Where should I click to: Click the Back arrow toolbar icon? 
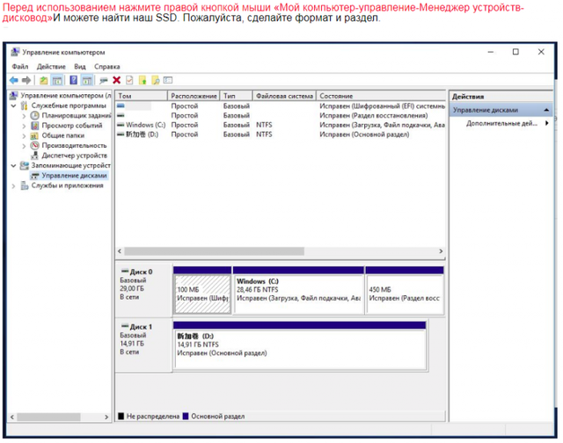(14, 80)
